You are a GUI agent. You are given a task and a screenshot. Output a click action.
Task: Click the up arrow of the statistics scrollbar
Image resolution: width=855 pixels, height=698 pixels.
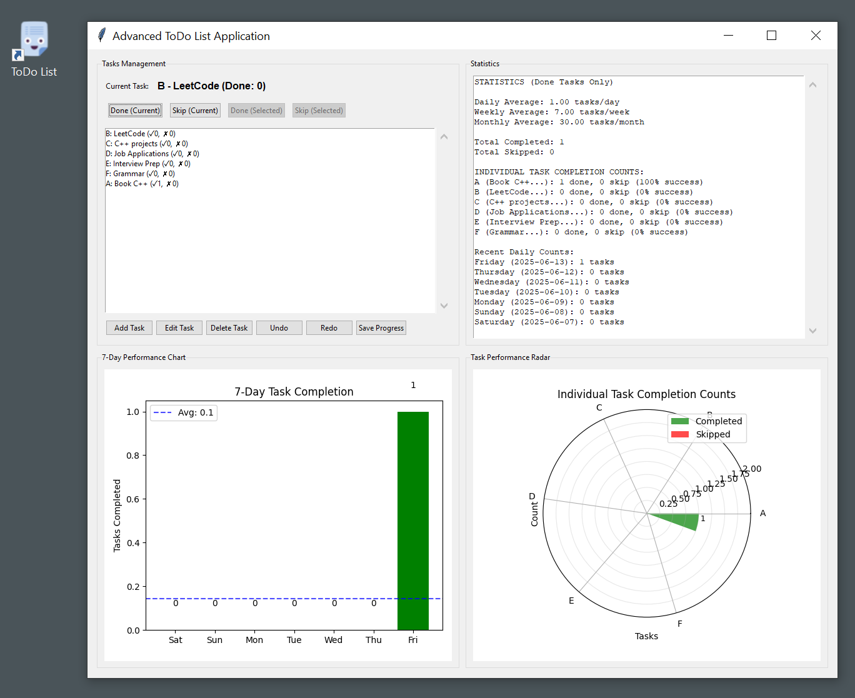coord(812,84)
